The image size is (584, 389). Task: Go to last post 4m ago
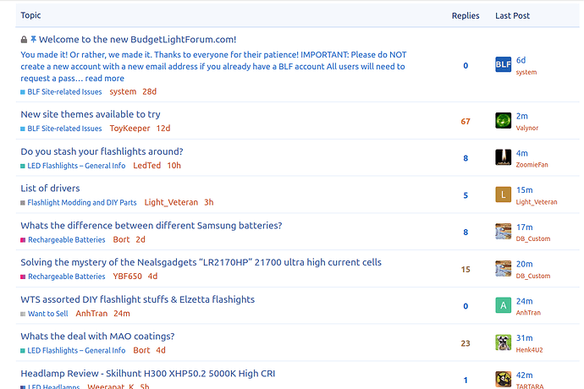click(522, 153)
